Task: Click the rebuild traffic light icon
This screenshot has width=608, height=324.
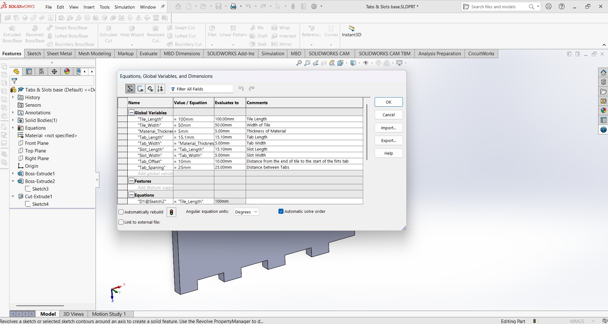Action: [171, 212]
